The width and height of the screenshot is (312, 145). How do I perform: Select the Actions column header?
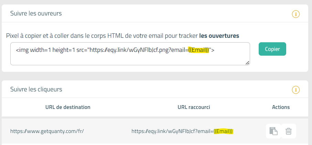point(281,107)
